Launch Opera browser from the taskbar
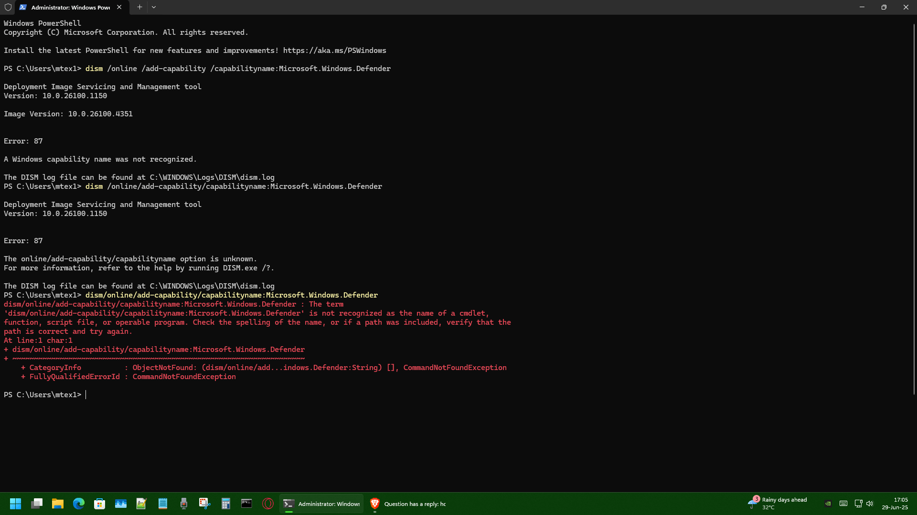The width and height of the screenshot is (917, 515). click(x=268, y=504)
